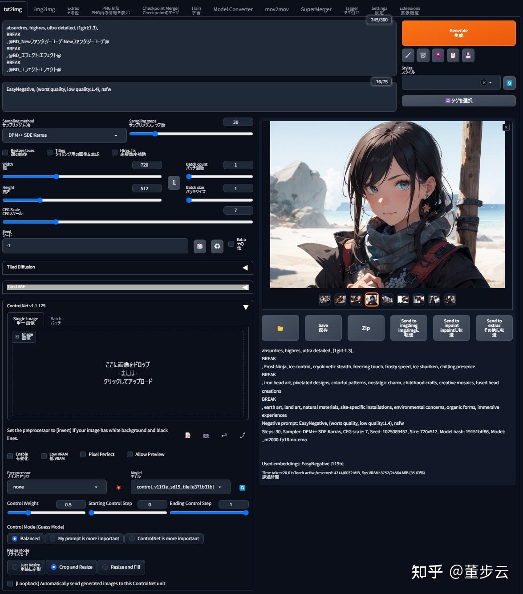The height and width of the screenshot is (594, 523).
Task: Open the extra networks panel
Action: (438, 55)
